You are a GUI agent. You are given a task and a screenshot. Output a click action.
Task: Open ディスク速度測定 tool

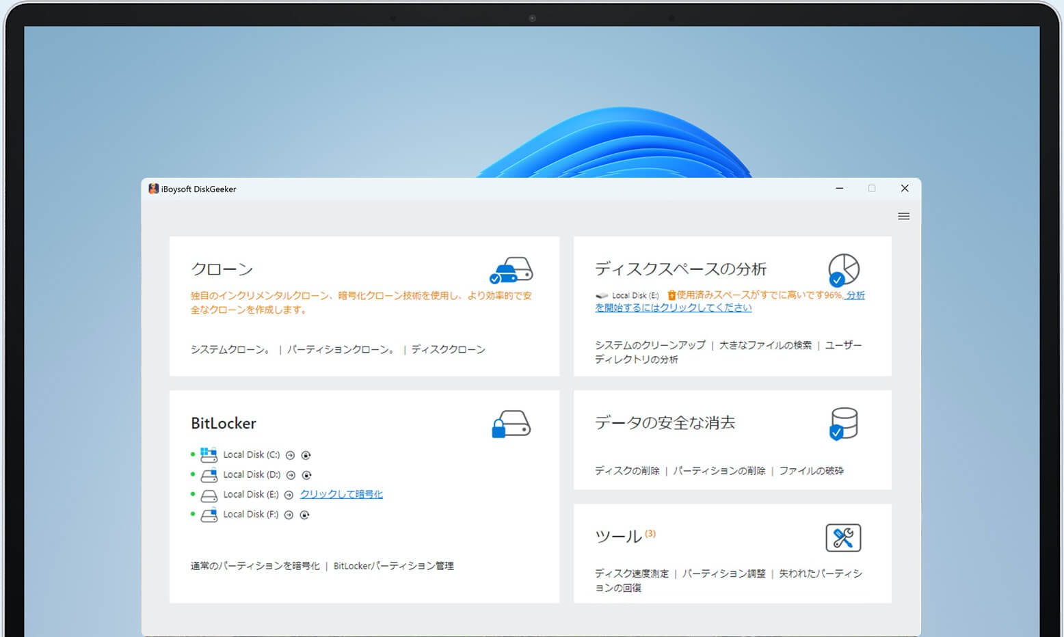point(632,573)
